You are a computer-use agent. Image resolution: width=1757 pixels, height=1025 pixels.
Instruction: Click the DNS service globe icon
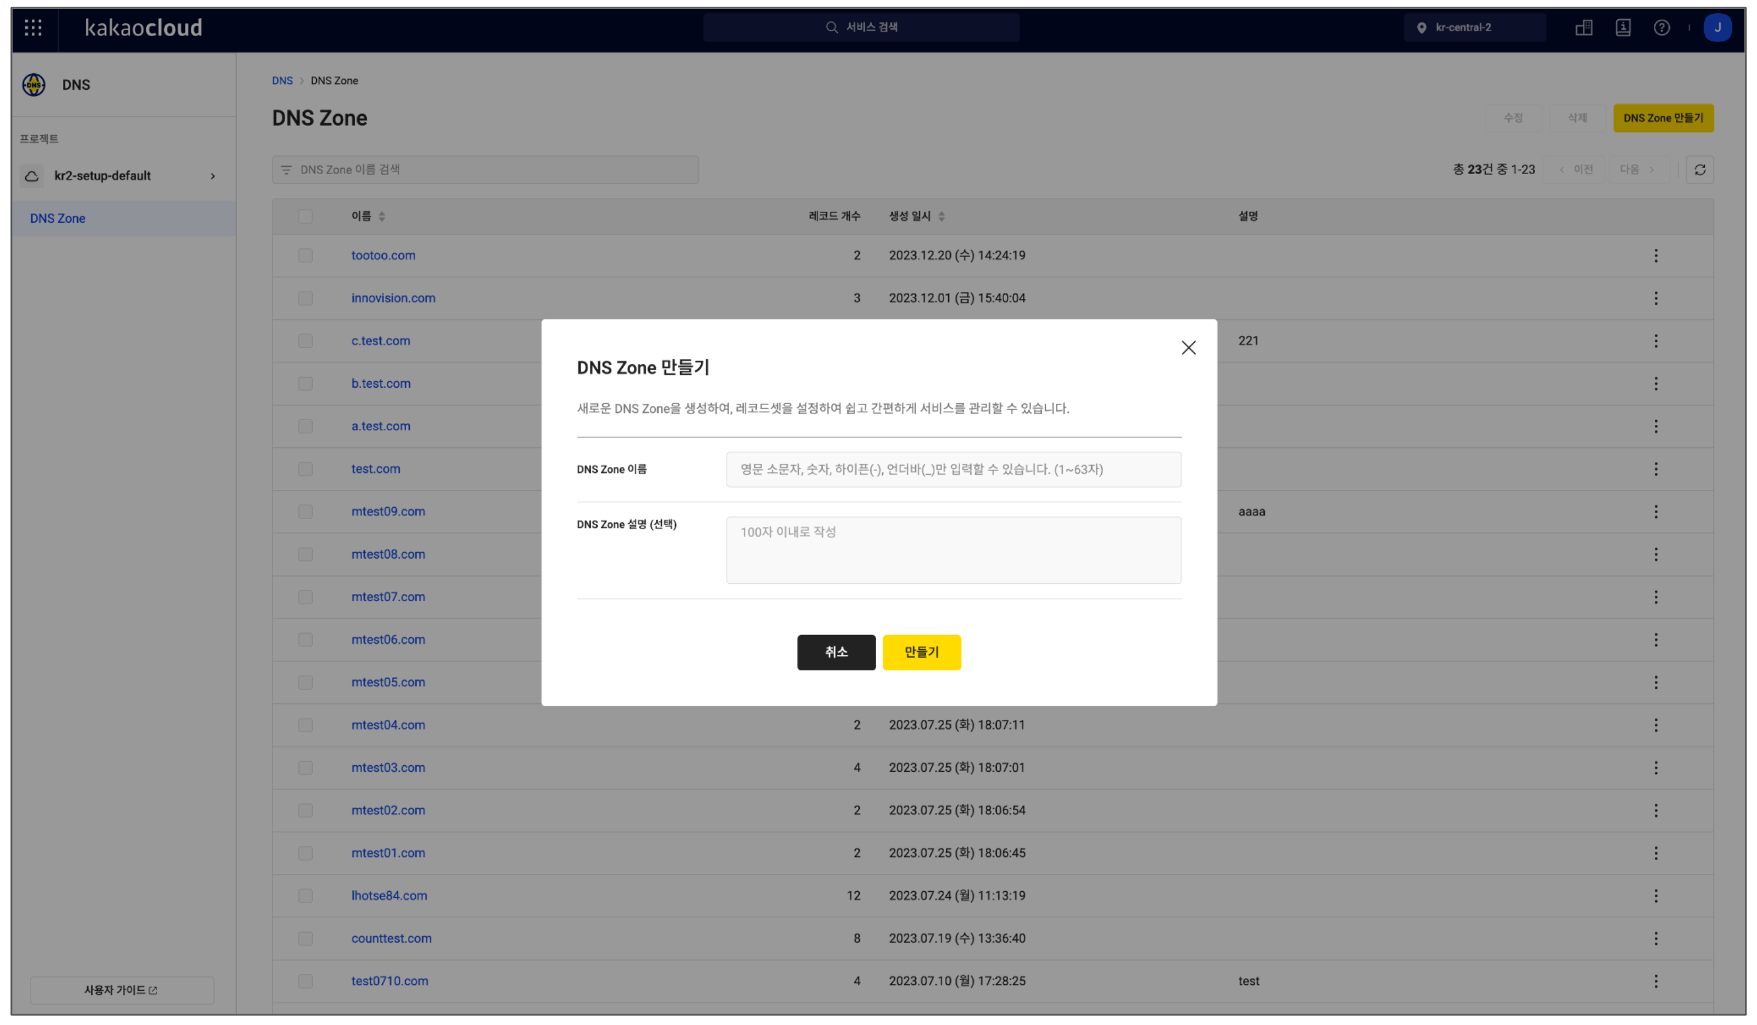pos(34,85)
